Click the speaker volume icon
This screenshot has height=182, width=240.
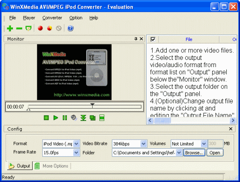tap(74, 118)
